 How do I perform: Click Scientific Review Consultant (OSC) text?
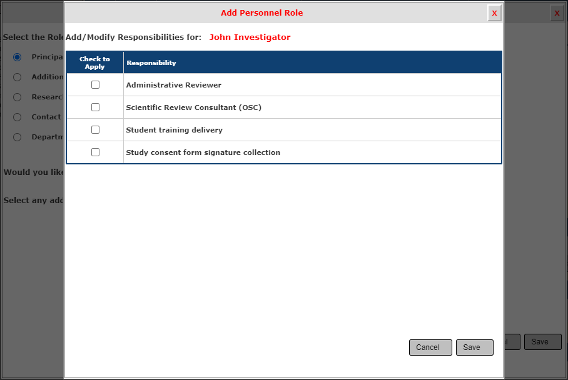tap(194, 107)
